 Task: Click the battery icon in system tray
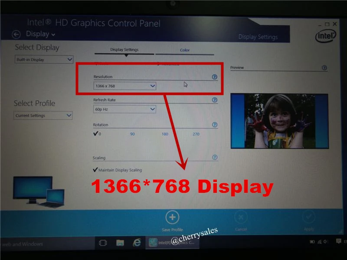coord(312,242)
